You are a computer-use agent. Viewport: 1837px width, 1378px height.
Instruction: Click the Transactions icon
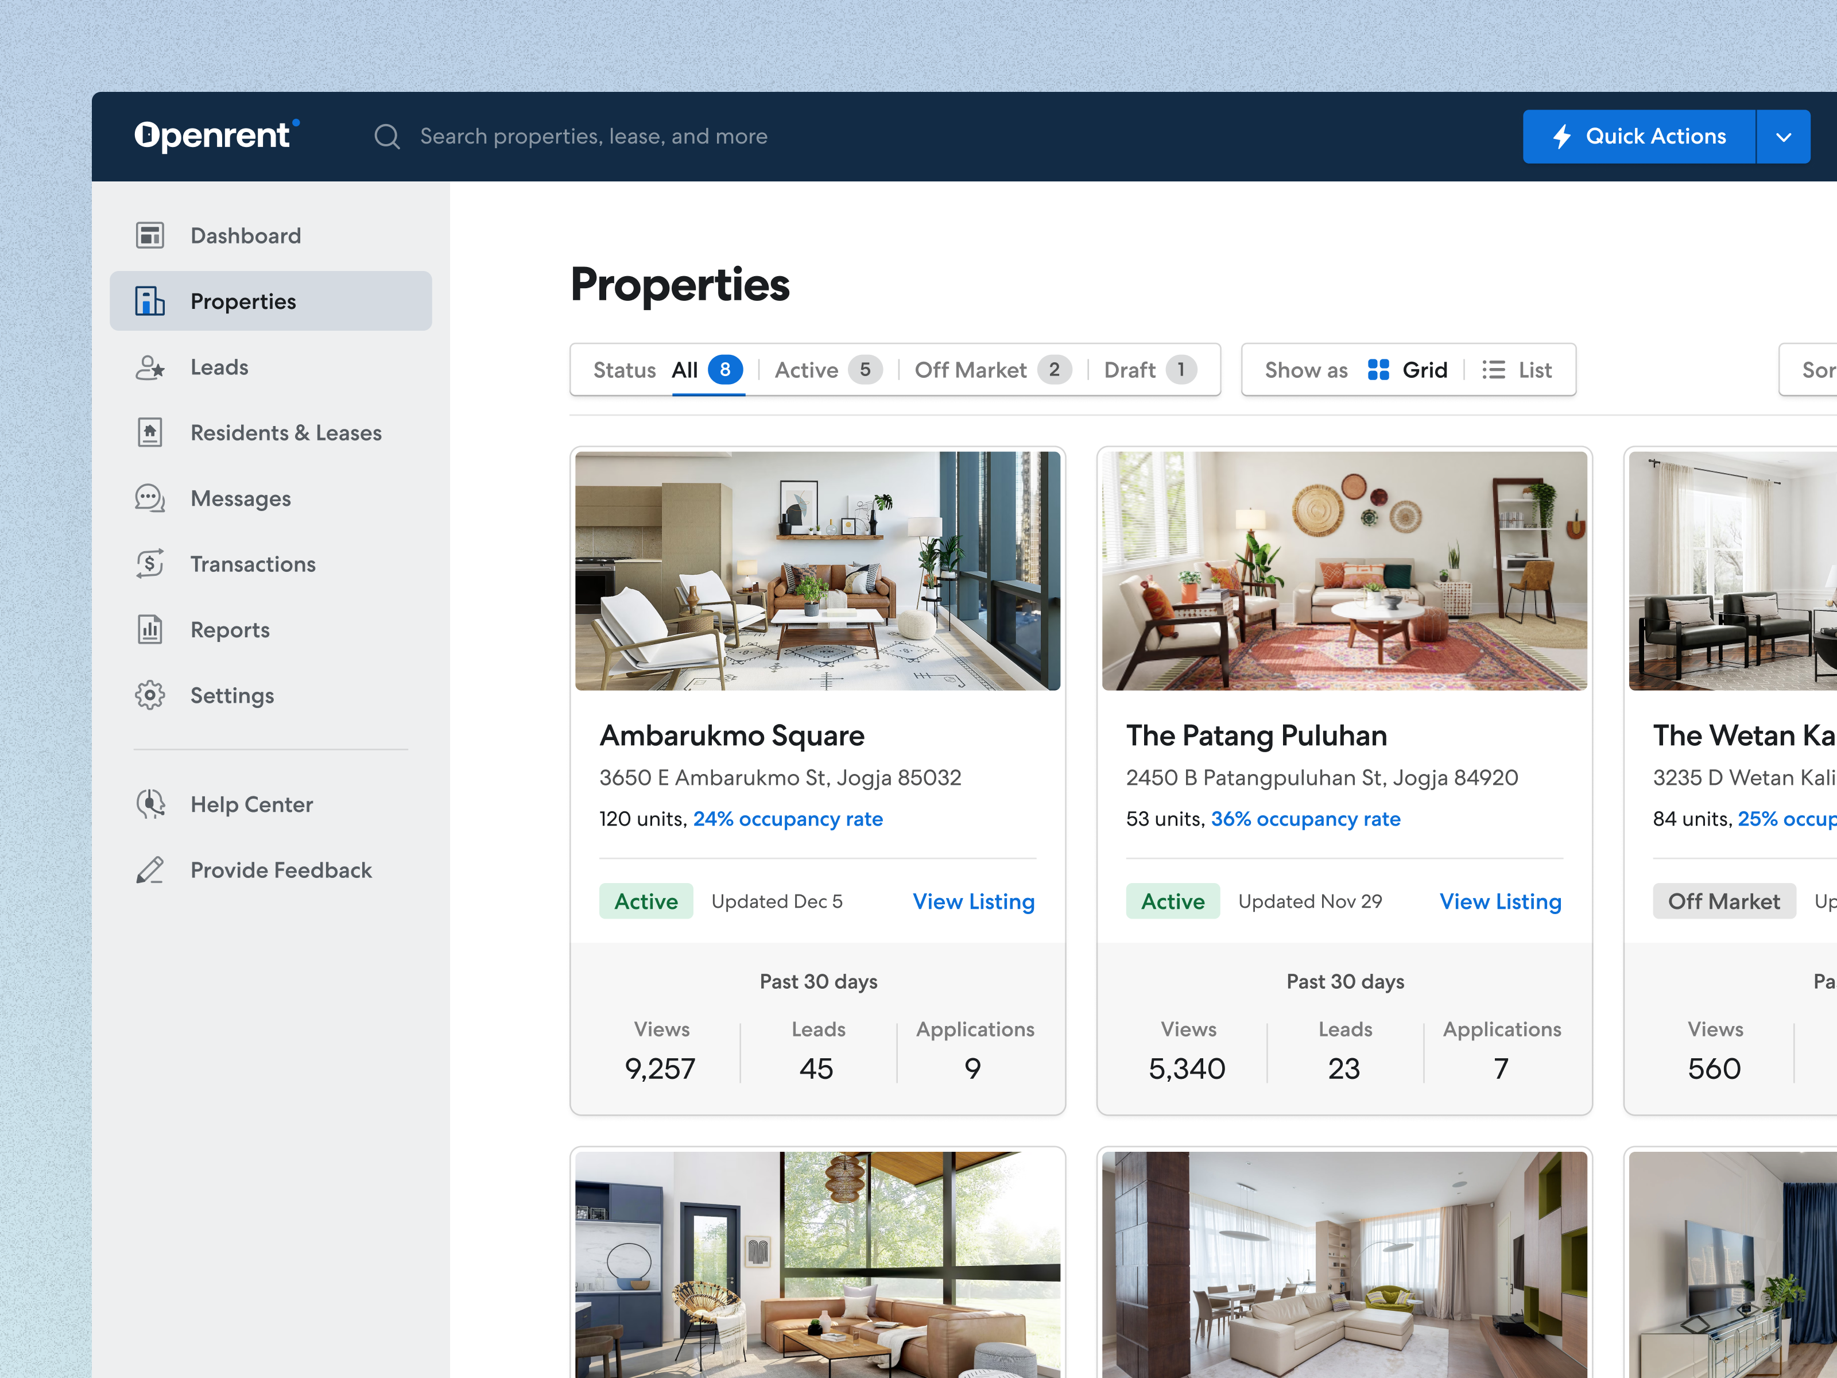coord(150,563)
